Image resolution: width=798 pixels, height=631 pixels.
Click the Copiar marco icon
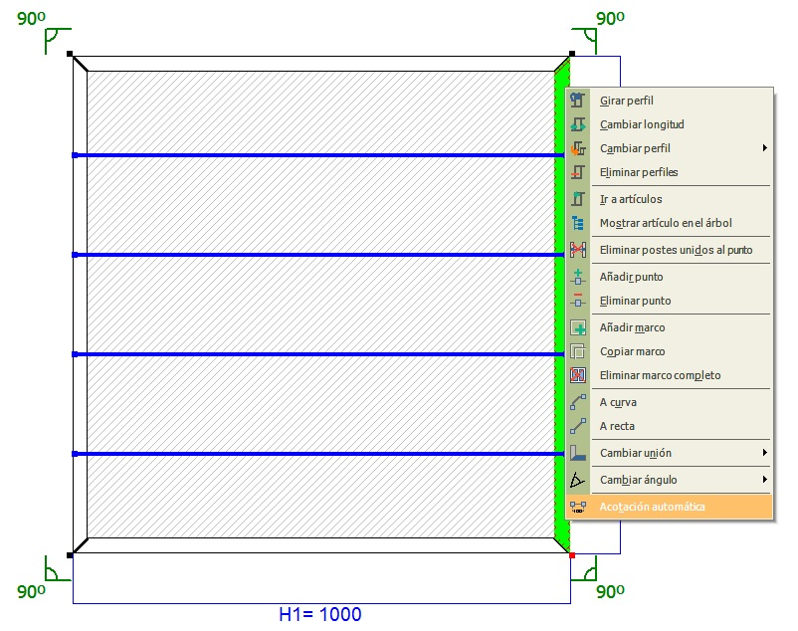[578, 351]
